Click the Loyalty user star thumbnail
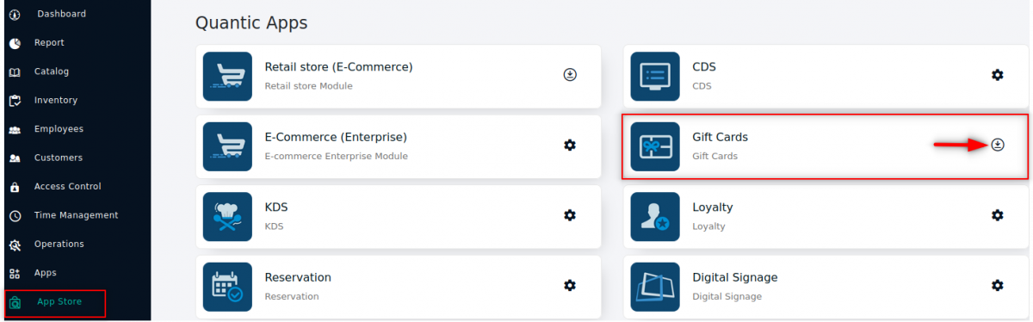This screenshot has width=1033, height=322. pos(656,216)
